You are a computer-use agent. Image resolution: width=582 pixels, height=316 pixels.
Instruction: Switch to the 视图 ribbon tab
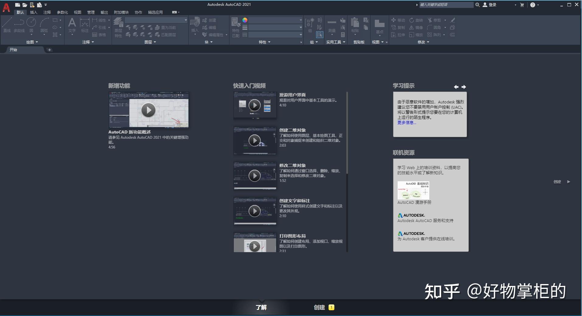77,12
